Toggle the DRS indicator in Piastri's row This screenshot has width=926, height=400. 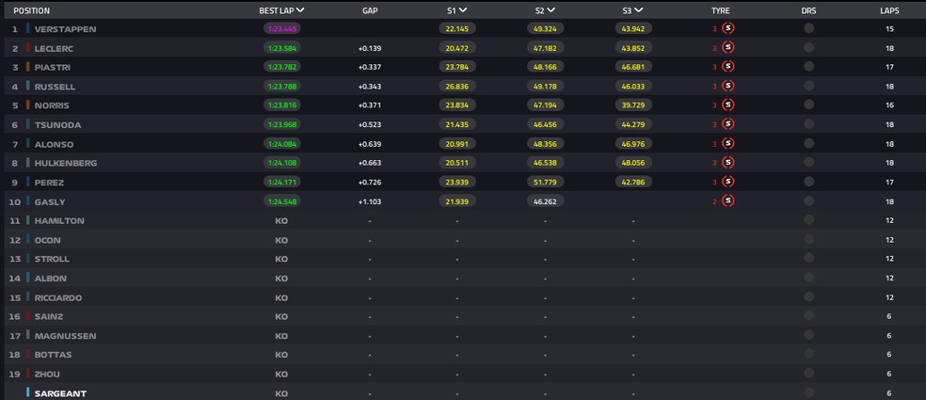click(809, 68)
